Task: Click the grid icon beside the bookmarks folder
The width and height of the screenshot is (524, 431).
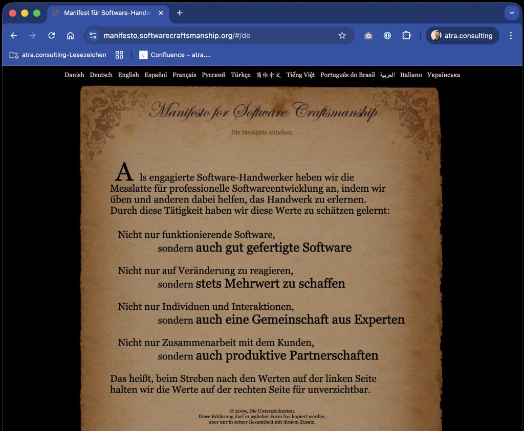Action: click(x=119, y=55)
